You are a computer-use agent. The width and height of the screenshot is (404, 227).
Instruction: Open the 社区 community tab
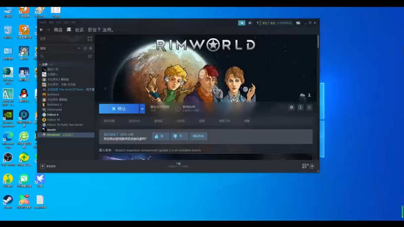pos(79,30)
